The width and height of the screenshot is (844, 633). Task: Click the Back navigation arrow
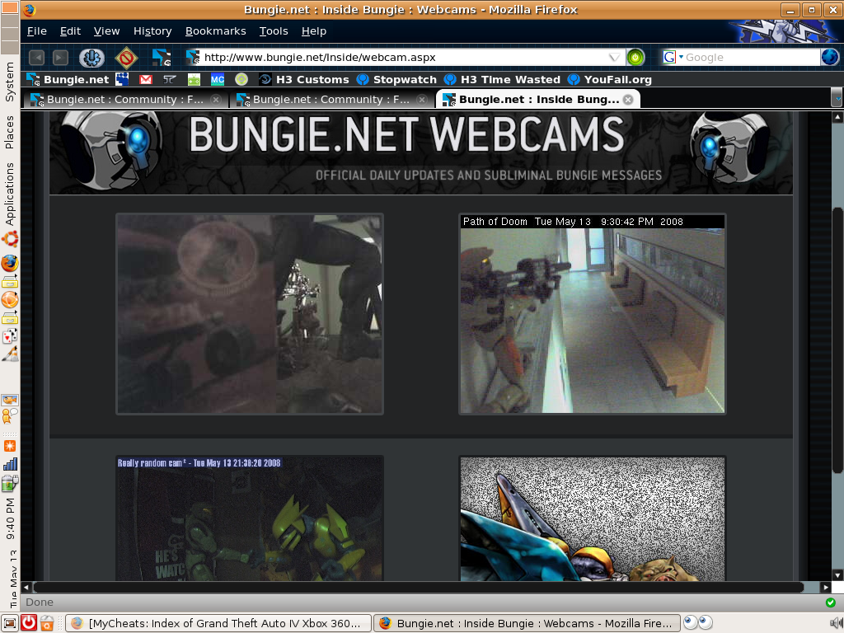click(36, 58)
